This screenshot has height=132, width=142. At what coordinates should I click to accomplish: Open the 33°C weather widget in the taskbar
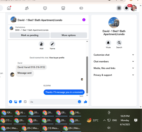[x=93, y=120]
